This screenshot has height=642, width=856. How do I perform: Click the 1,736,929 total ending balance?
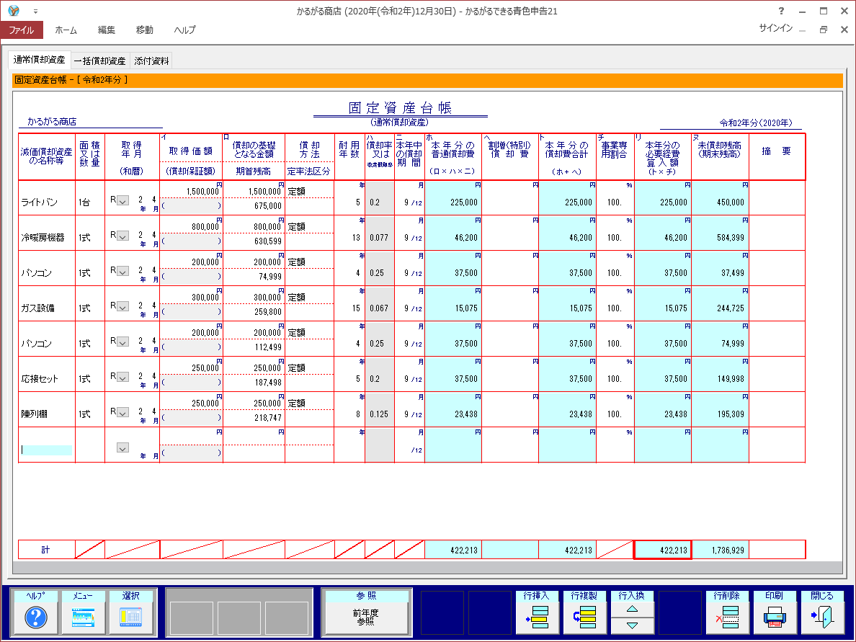click(x=720, y=550)
